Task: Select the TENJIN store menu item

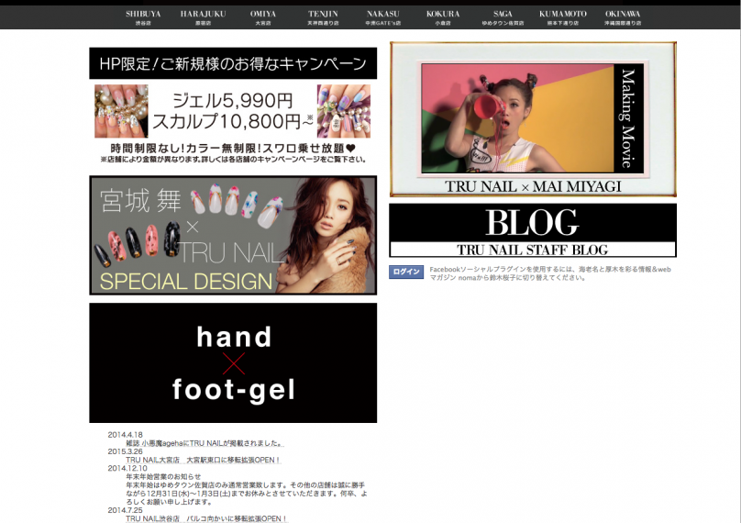Action: pyautogui.click(x=323, y=17)
